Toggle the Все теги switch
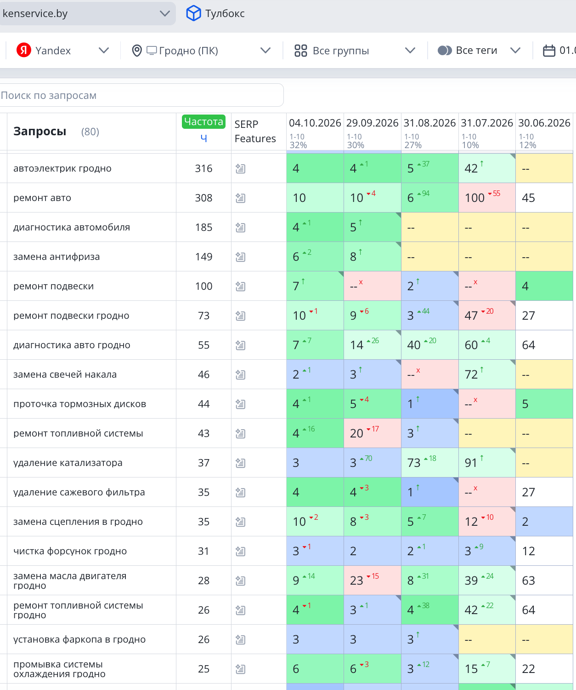The image size is (576, 690). 445,51
